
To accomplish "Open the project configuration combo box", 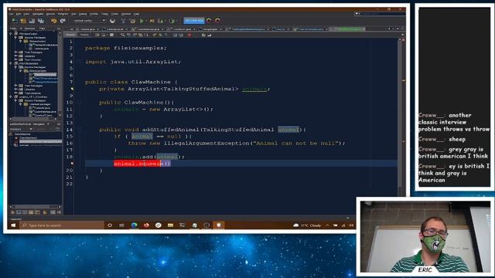I will click(89, 21).
